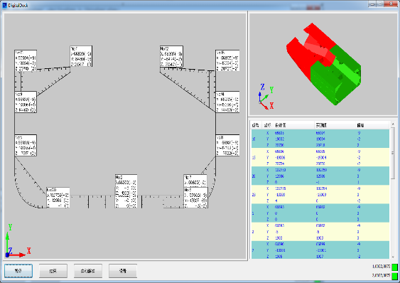Click the No.10 point callout box
Image resolution: width=400 pixels, height=283 pixels.
pyautogui.click(x=26, y=60)
